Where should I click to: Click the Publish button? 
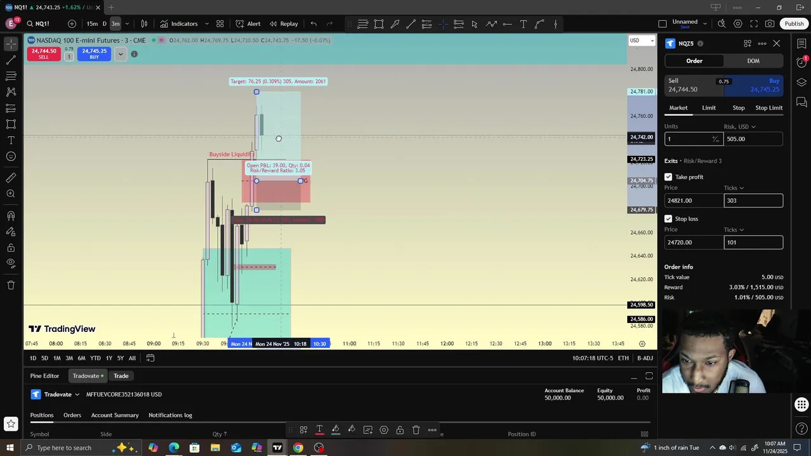[x=794, y=23]
